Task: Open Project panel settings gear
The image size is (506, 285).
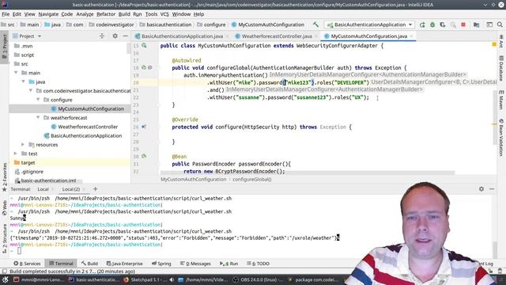Action: [115, 36]
